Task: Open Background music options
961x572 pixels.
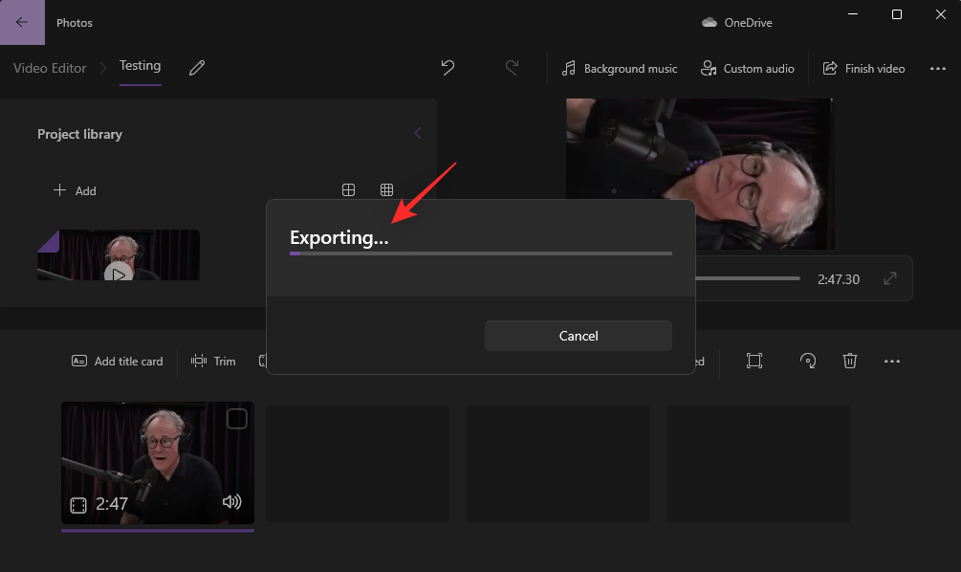Action: [620, 68]
